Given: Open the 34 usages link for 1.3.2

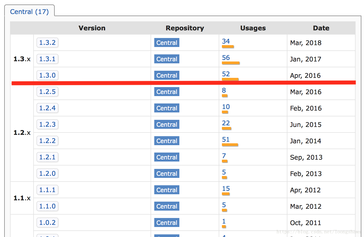Looking at the screenshot, I should (226, 41).
